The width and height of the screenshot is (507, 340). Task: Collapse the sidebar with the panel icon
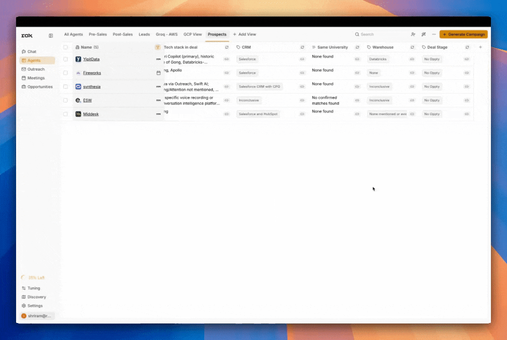(x=51, y=35)
